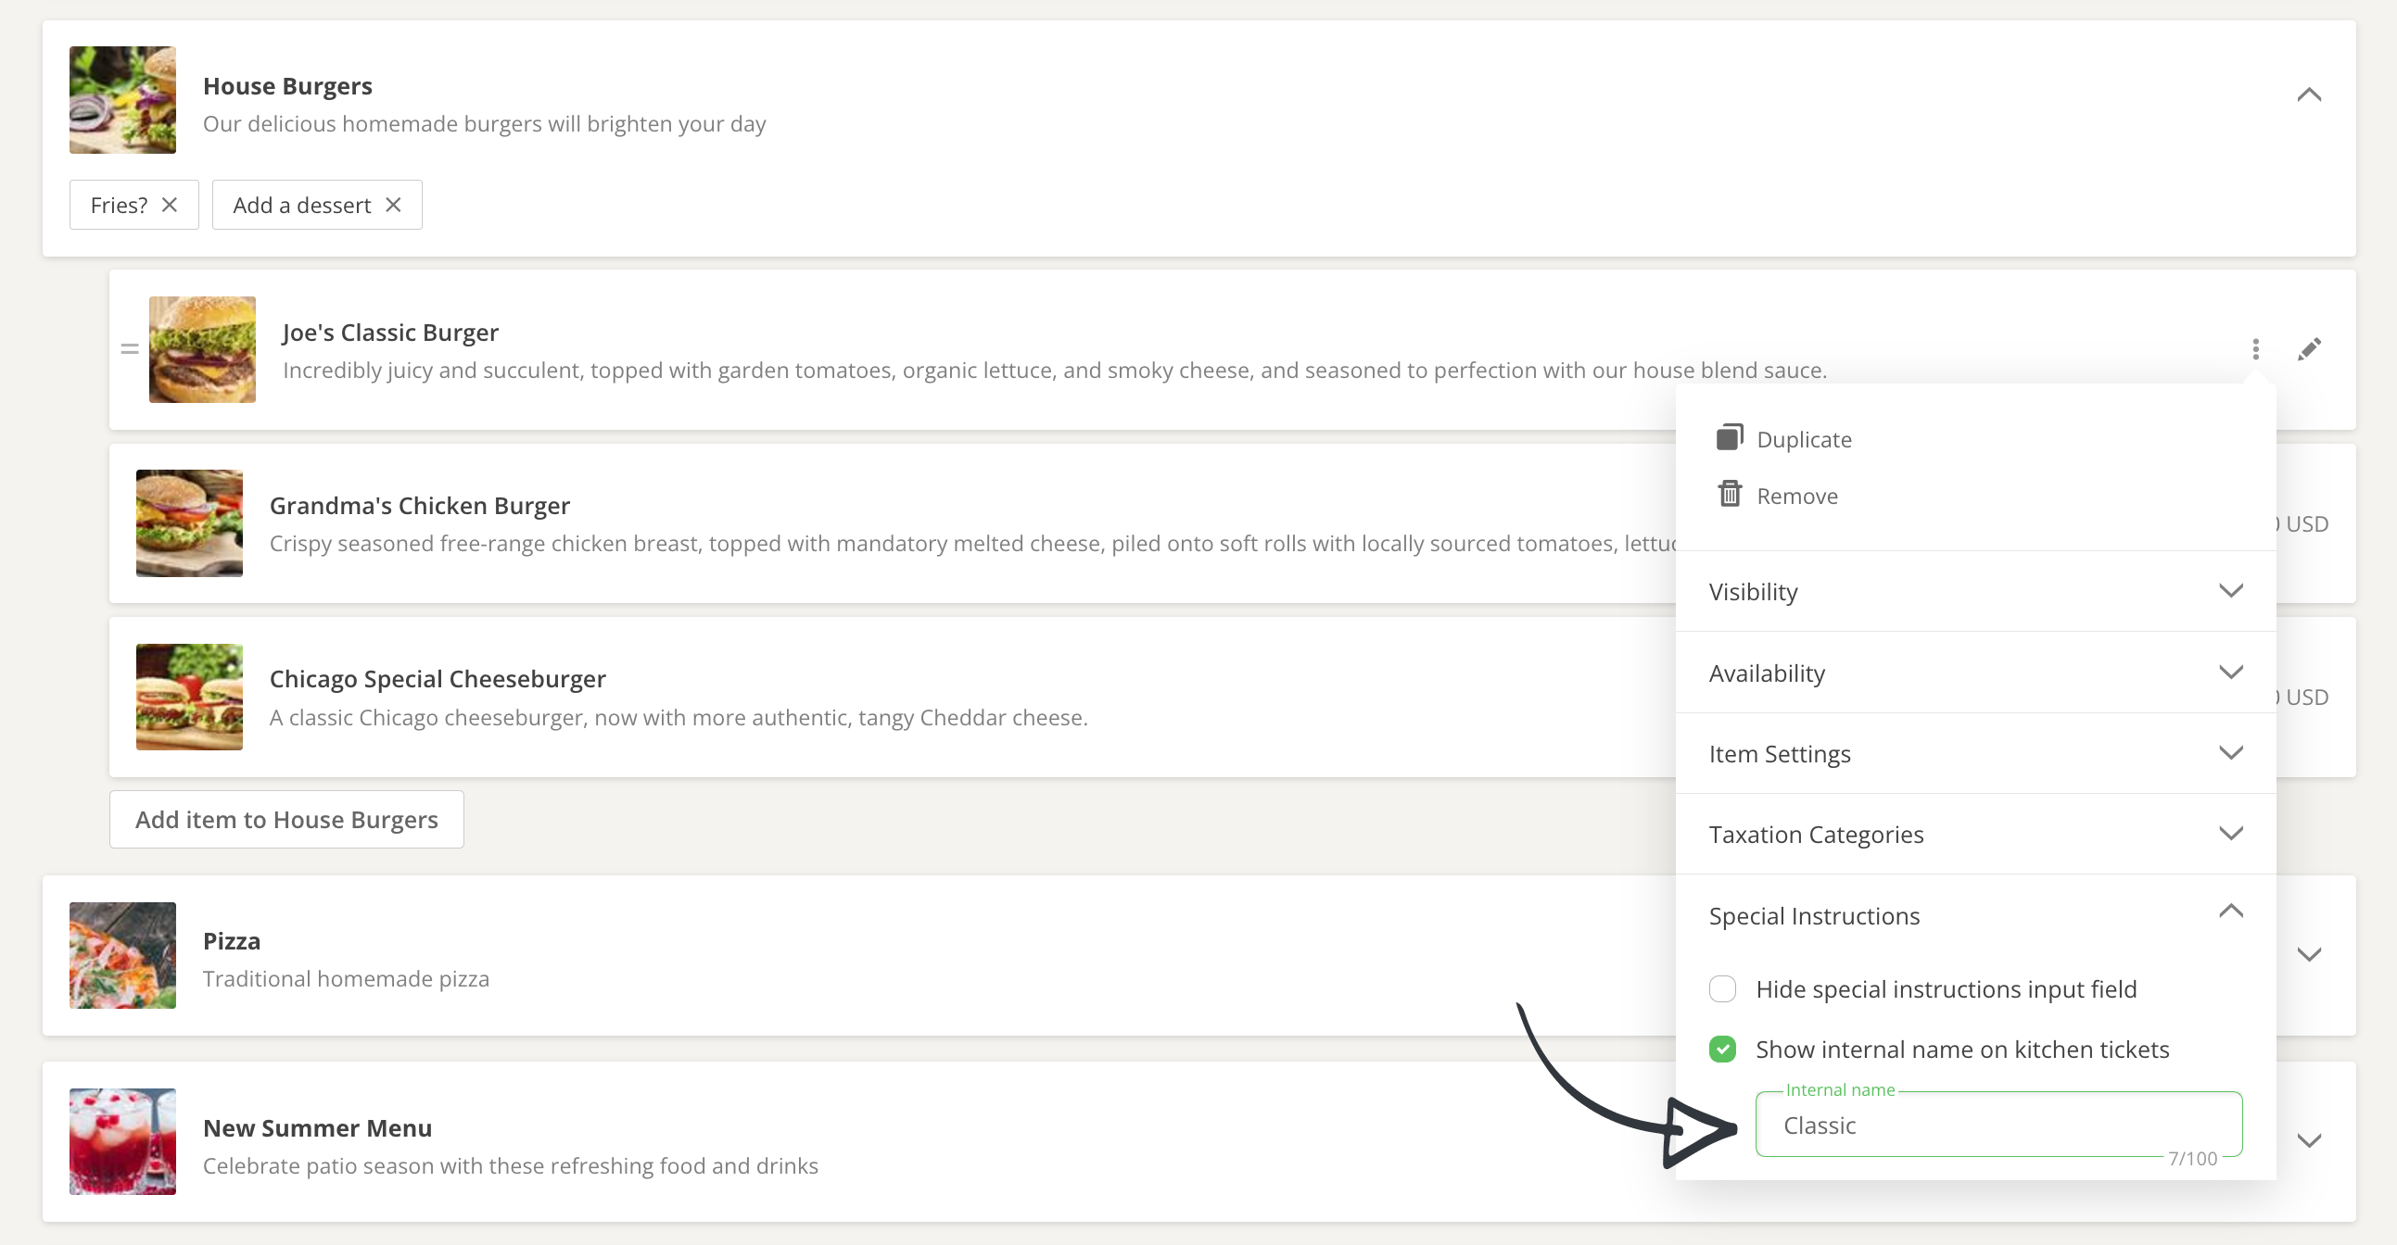This screenshot has width=2397, height=1245.
Task: Click the pencil edit icon for Joe's Classic Burger
Action: [2309, 348]
